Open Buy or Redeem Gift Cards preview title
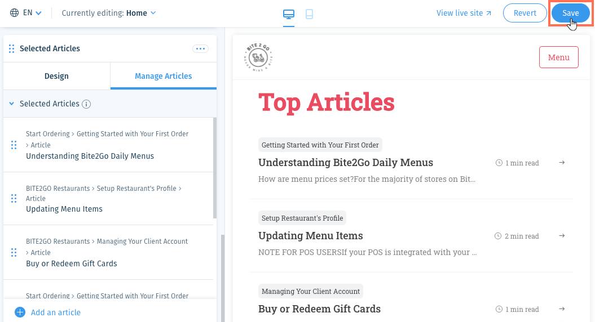 [320, 308]
